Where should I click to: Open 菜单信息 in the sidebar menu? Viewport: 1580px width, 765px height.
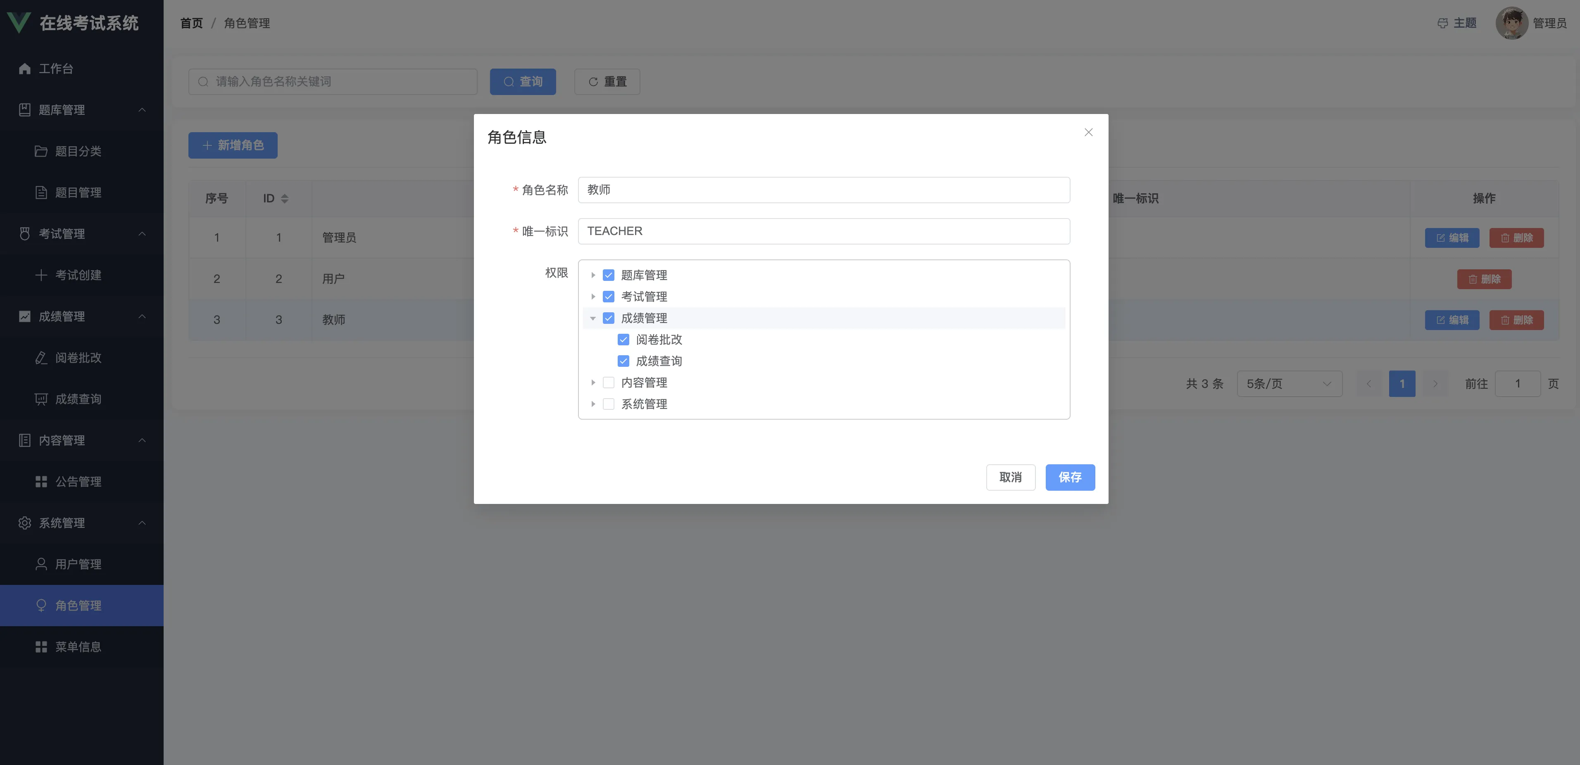(x=78, y=647)
